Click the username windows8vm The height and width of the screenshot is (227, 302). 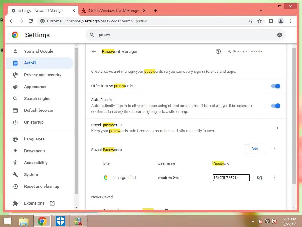click(169, 178)
